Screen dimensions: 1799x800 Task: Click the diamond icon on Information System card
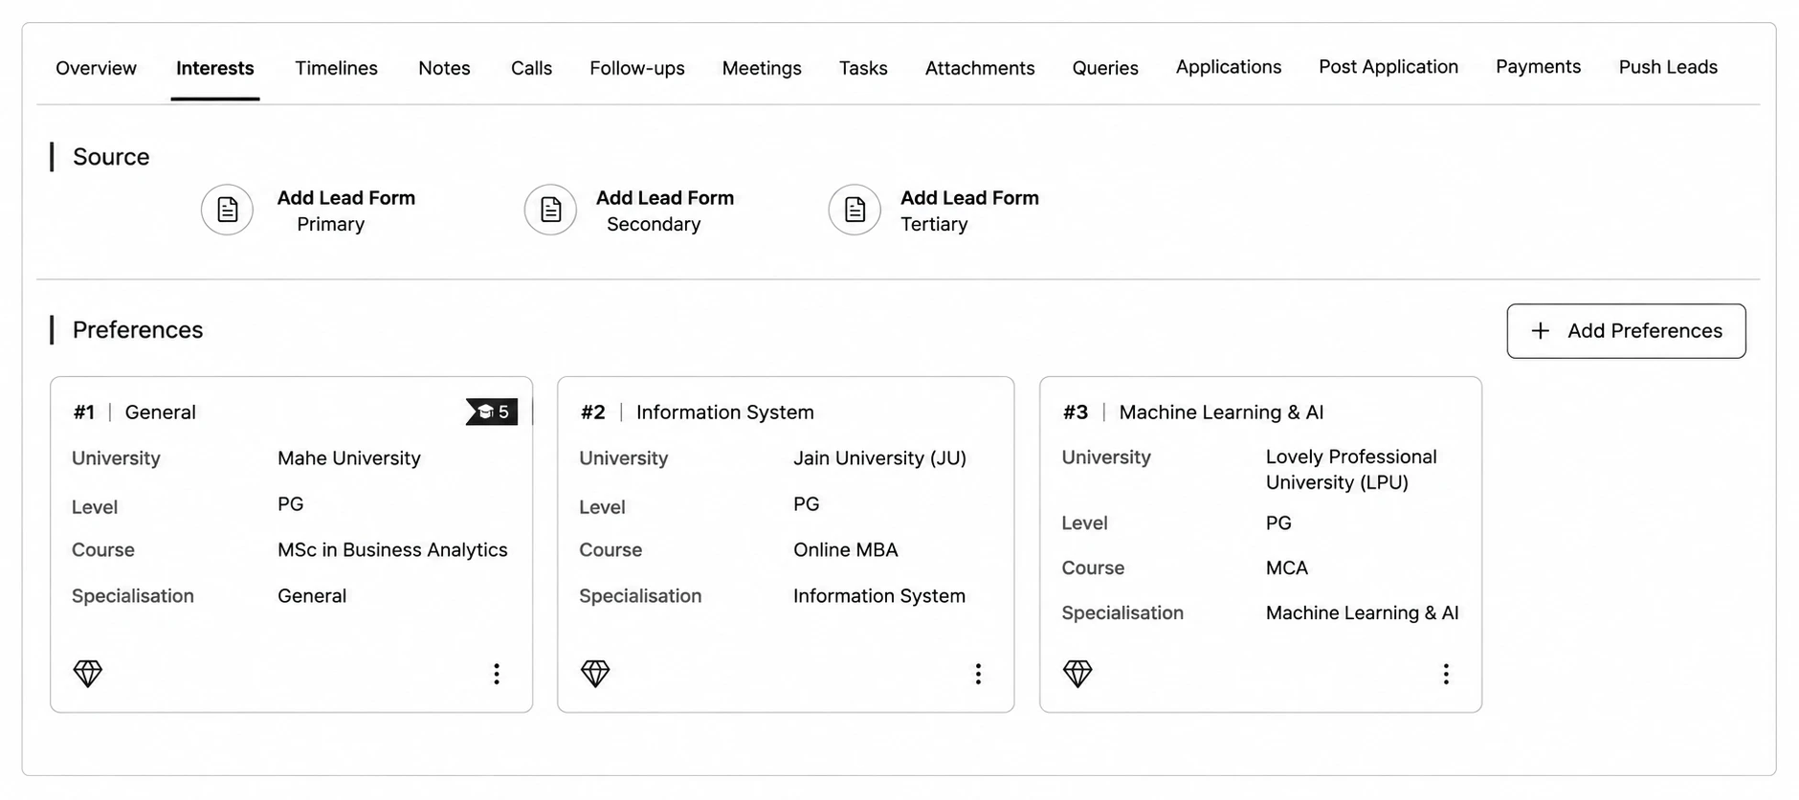(x=595, y=674)
